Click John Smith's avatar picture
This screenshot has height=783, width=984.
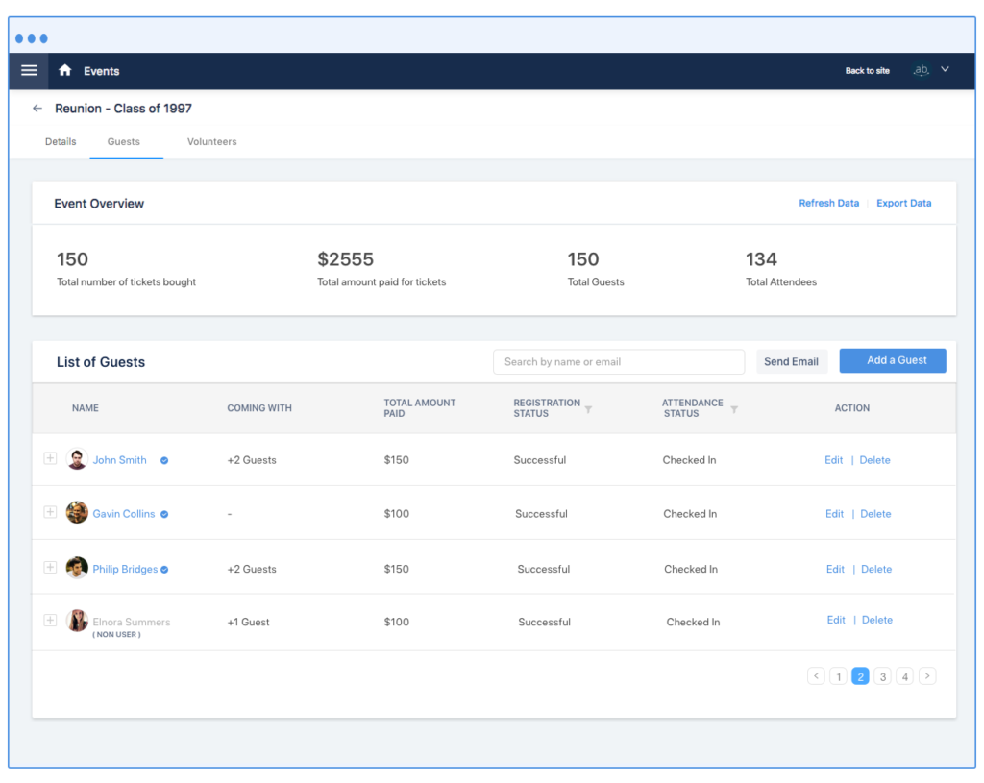[x=77, y=459]
